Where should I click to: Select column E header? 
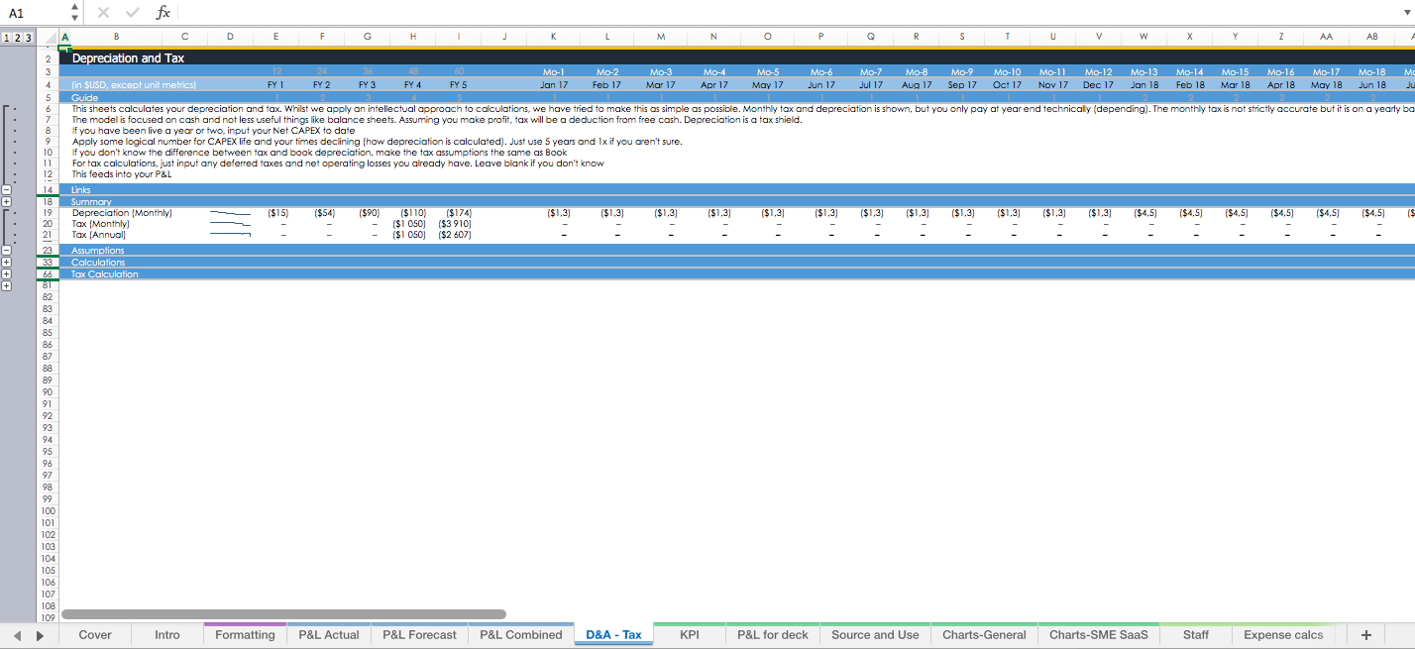275,38
